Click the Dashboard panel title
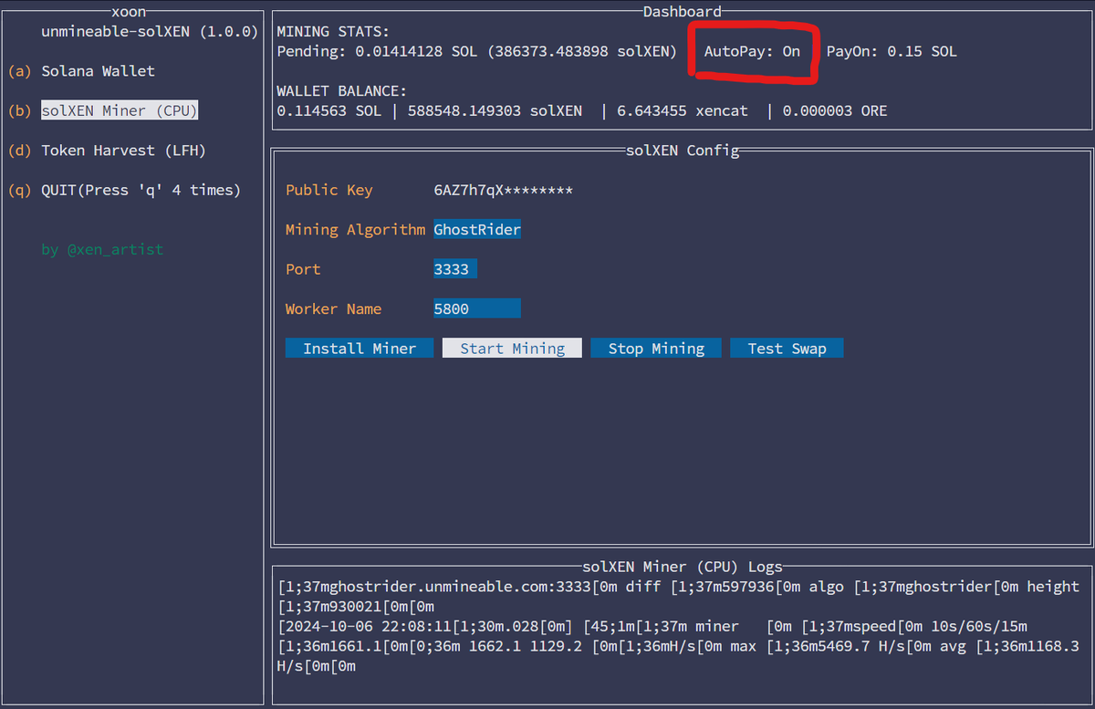This screenshot has width=1095, height=709. pos(683,12)
